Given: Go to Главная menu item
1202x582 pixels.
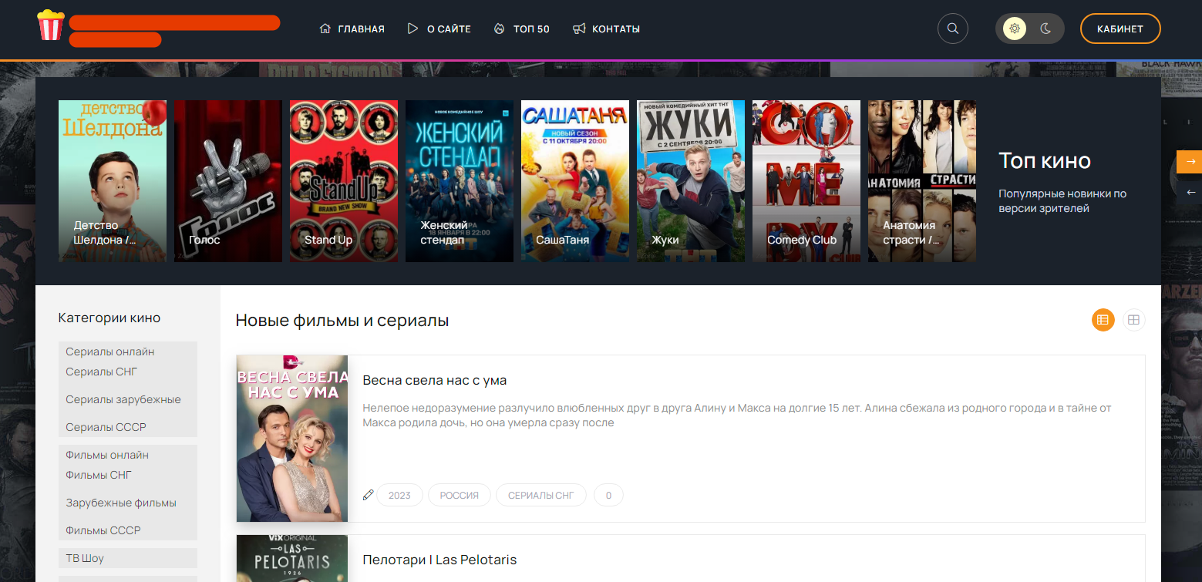Looking at the screenshot, I should pyautogui.click(x=352, y=29).
